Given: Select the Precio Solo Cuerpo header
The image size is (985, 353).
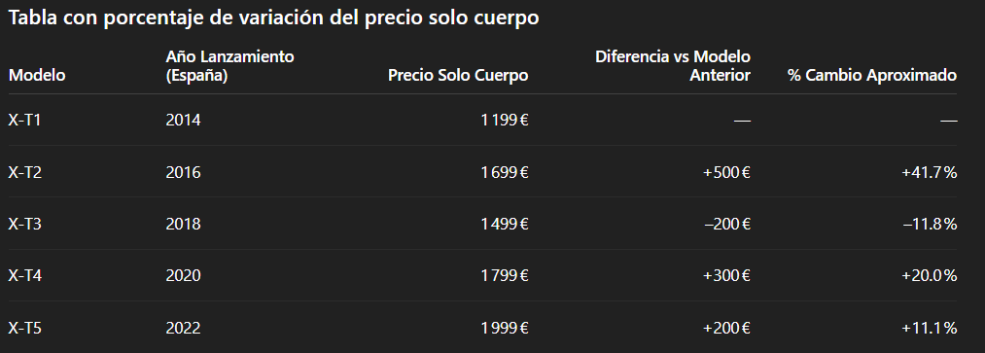Looking at the screenshot, I should tap(458, 76).
